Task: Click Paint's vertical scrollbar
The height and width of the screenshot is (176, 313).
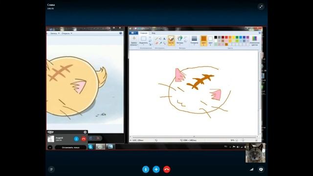Action: pos(260,93)
